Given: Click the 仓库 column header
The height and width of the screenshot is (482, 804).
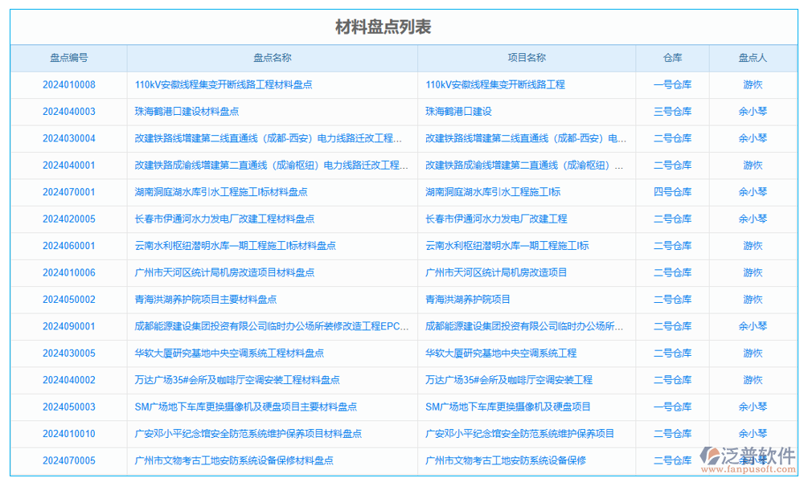Looking at the screenshot, I should click(x=672, y=58).
